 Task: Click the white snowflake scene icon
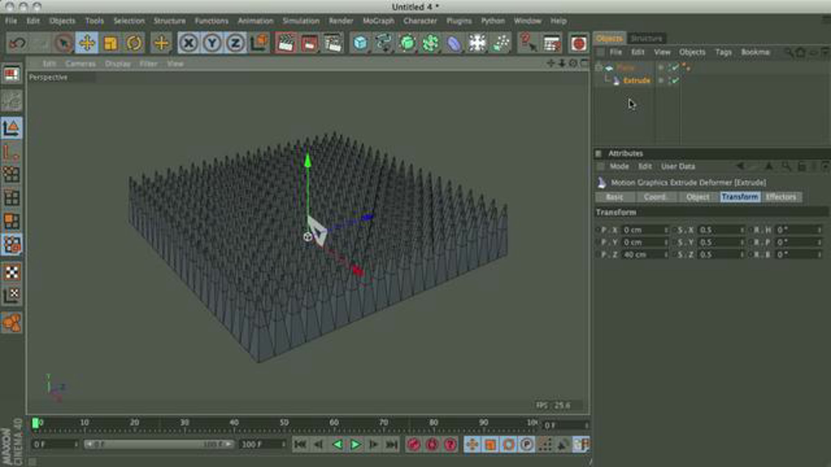click(x=477, y=43)
